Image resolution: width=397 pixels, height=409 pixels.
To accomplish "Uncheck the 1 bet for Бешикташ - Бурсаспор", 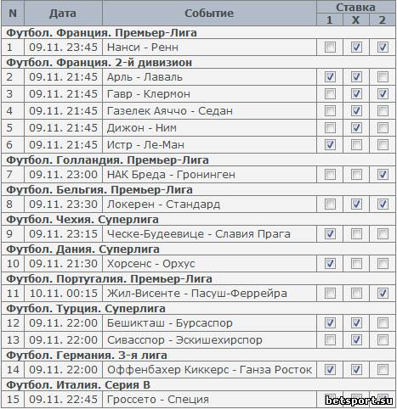I will click(330, 323).
